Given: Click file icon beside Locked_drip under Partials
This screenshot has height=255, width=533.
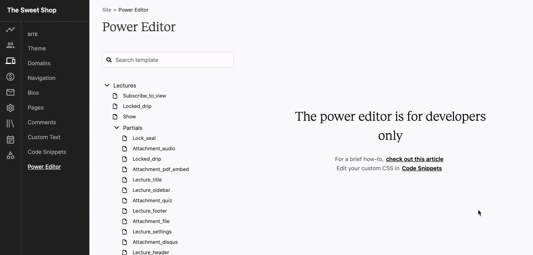Looking at the screenshot, I should [125, 159].
